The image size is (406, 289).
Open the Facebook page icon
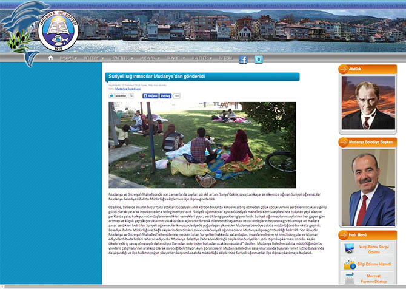pyautogui.click(x=243, y=59)
